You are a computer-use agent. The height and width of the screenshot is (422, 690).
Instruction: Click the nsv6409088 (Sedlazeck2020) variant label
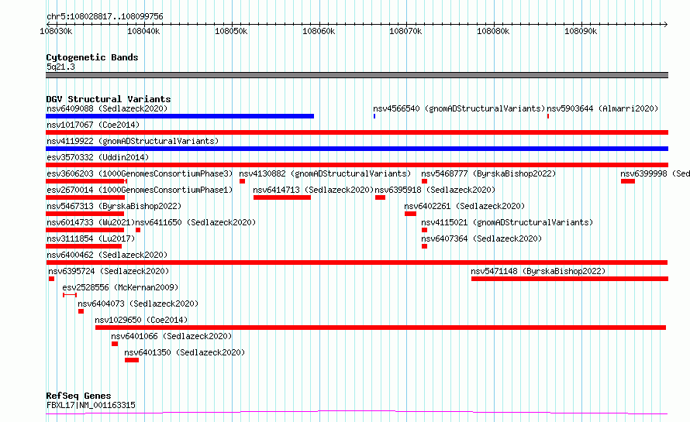107,108
